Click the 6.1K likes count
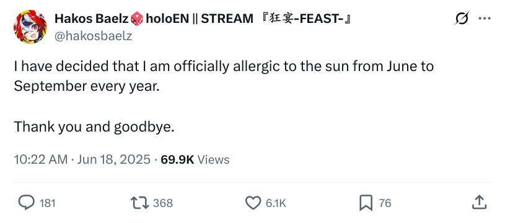Screen dimensions: 505x223 tap(276, 203)
